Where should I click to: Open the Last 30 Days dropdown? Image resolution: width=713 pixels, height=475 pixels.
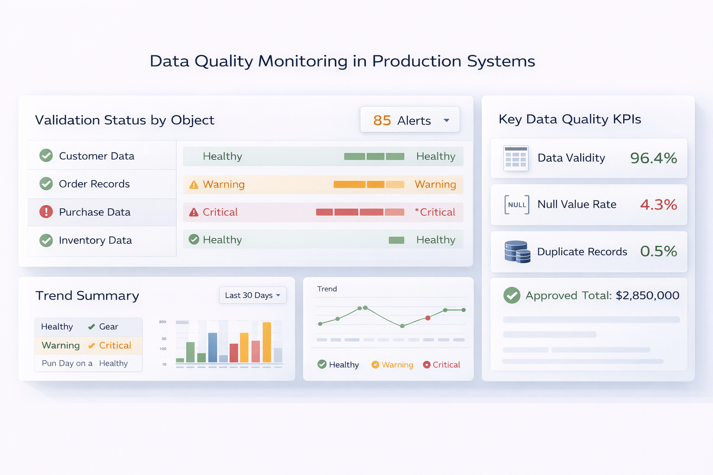point(253,295)
